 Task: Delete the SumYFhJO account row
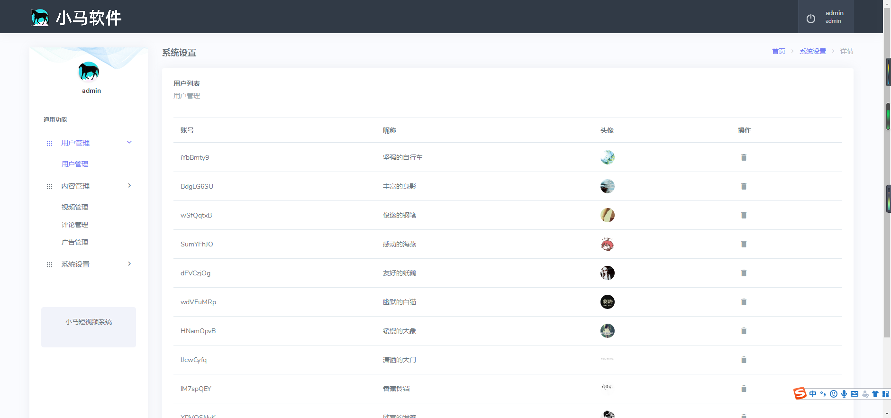pyautogui.click(x=744, y=244)
